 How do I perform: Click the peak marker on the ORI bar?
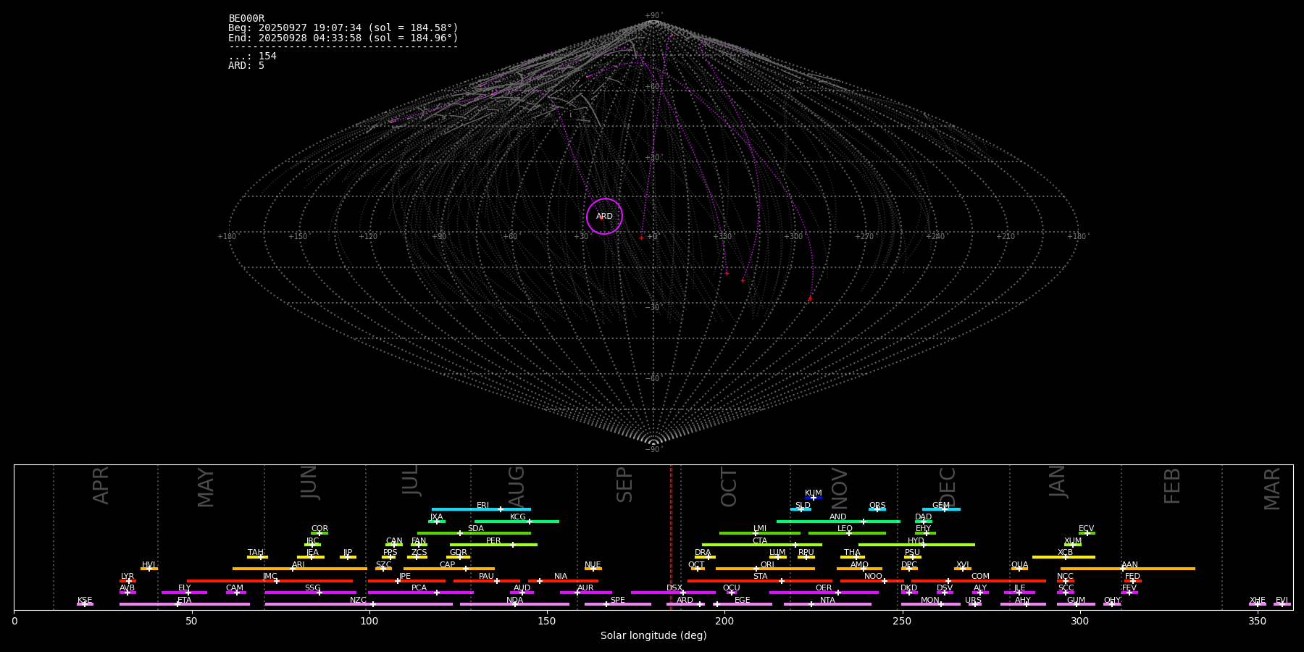point(756,569)
